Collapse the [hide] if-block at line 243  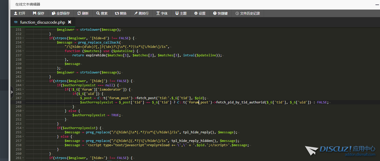[x=23, y=81]
